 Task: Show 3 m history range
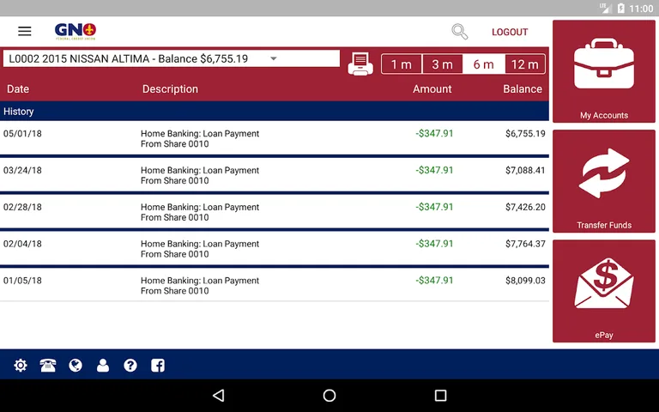click(x=443, y=64)
